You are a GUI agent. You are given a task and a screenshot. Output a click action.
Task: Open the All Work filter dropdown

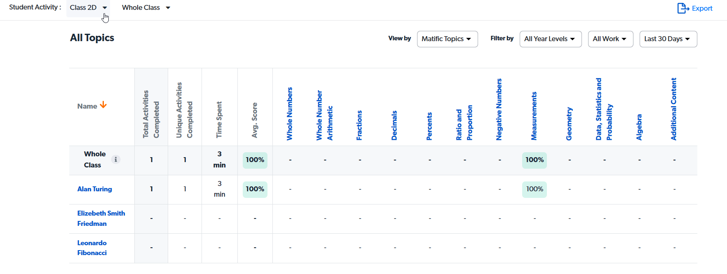(610, 39)
